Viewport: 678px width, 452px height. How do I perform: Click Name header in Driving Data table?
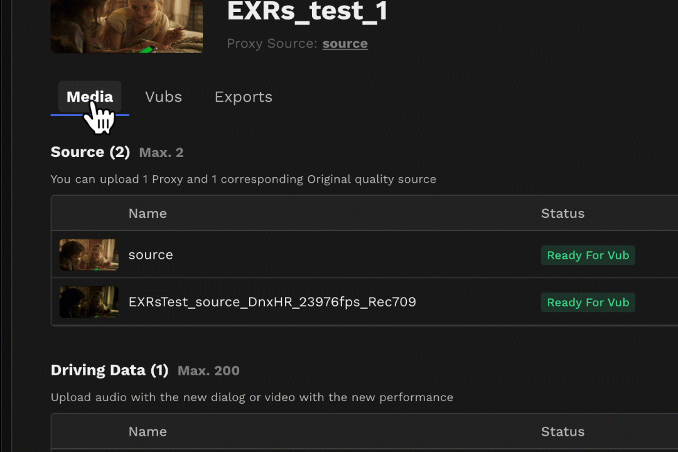click(x=148, y=432)
